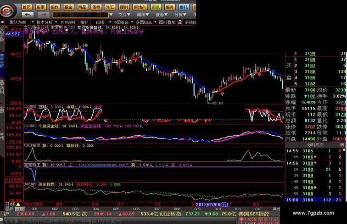Click the envelope icon at bottom-left corner

[1, 219]
